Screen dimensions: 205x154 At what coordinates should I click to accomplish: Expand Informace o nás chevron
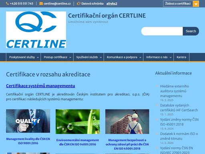point(171,57)
